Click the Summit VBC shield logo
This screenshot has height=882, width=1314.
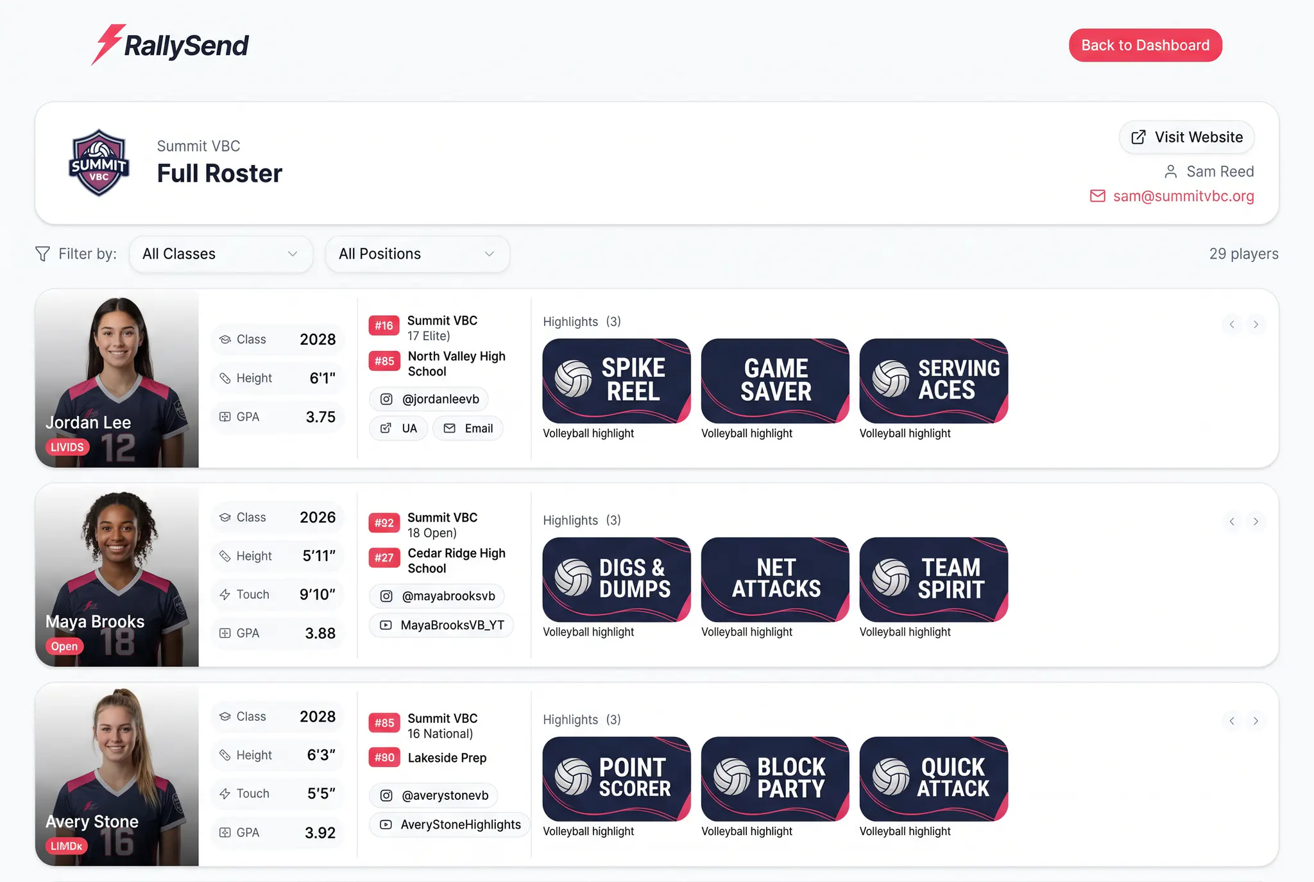[99, 163]
